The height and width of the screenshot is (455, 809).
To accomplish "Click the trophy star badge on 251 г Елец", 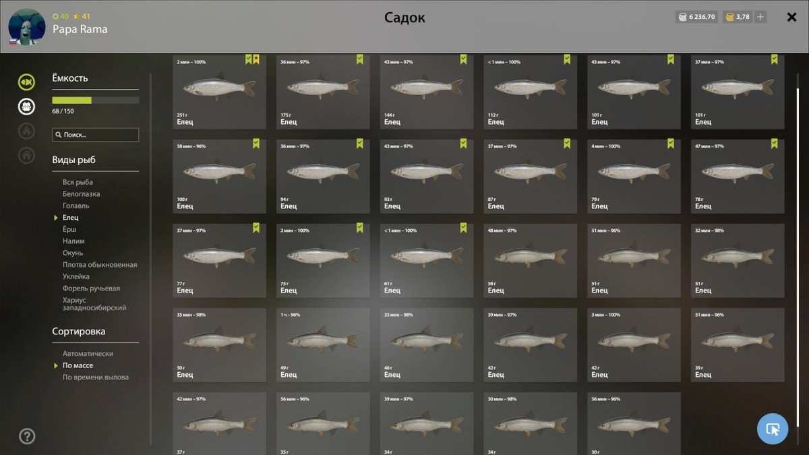I will [256, 59].
